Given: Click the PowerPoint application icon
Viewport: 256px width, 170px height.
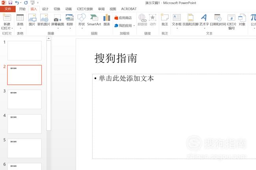Looking at the screenshot, I should click(x=4, y=3).
